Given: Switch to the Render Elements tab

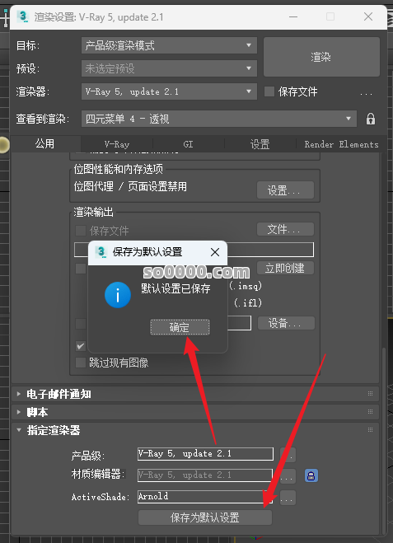Looking at the screenshot, I should click(x=341, y=144).
